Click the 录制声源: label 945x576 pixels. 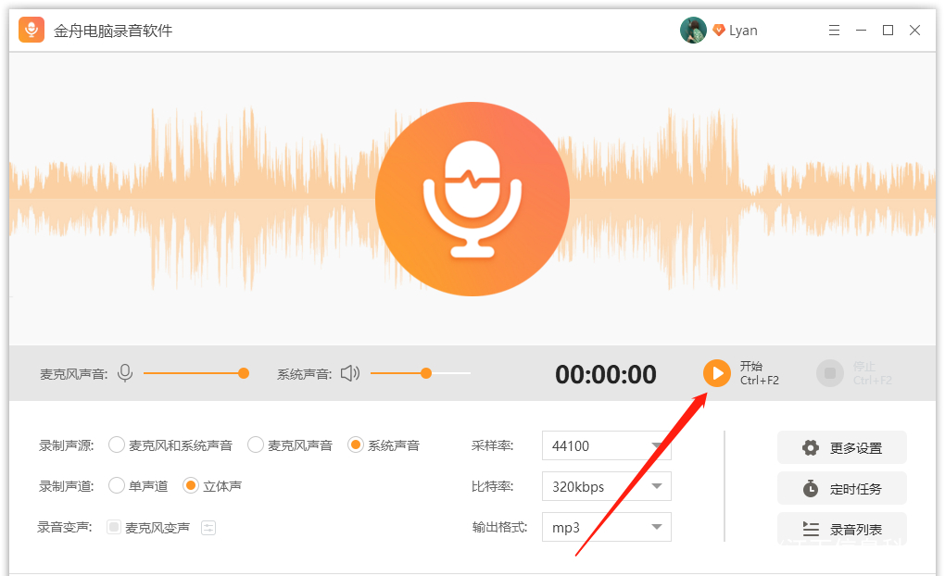tap(67, 445)
